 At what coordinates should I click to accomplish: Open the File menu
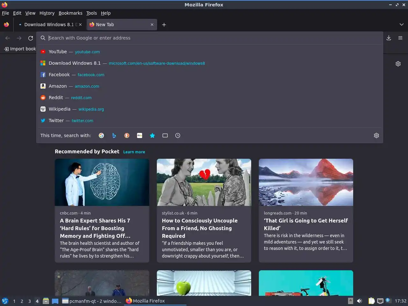pos(5,13)
